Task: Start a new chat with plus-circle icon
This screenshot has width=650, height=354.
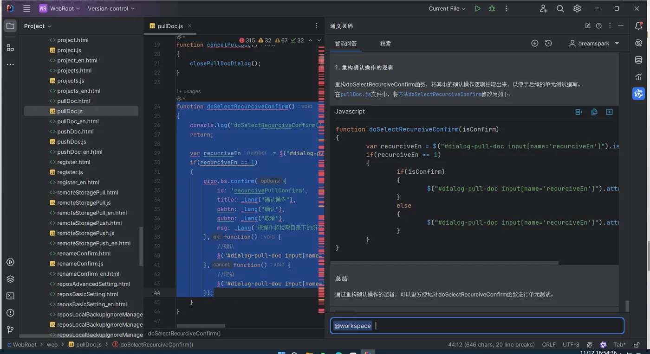Action: coord(535,43)
